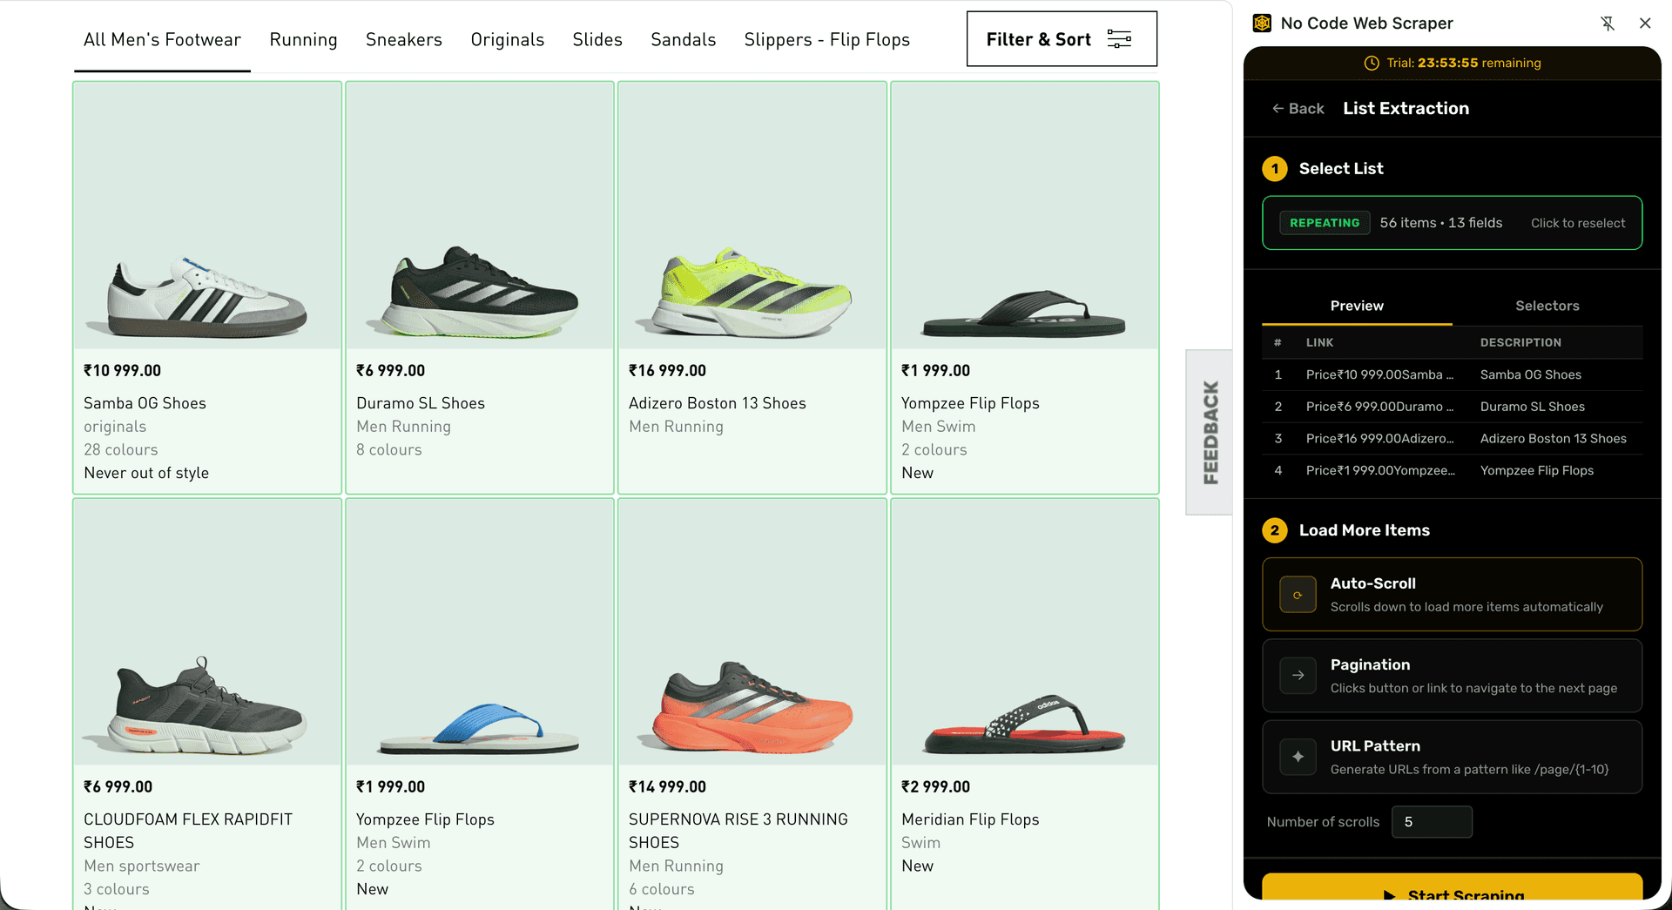The image size is (1672, 910).
Task: Open the Slippers - Flip Flops category
Action: [826, 40]
